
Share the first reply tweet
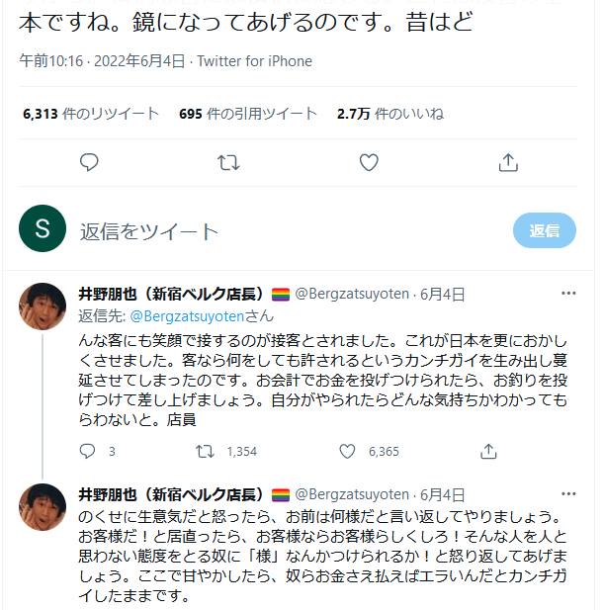pyautogui.click(x=488, y=451)
